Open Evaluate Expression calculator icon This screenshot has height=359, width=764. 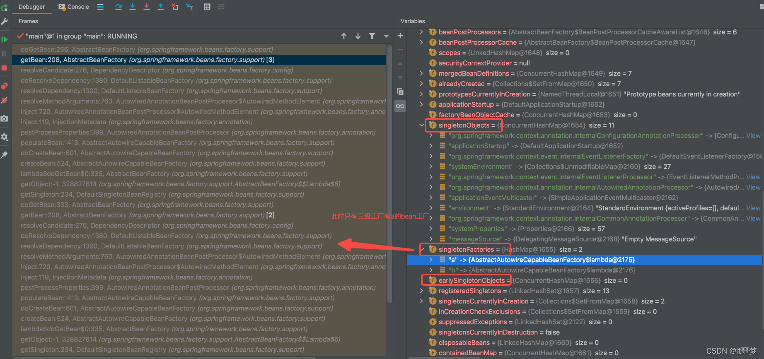207,7
